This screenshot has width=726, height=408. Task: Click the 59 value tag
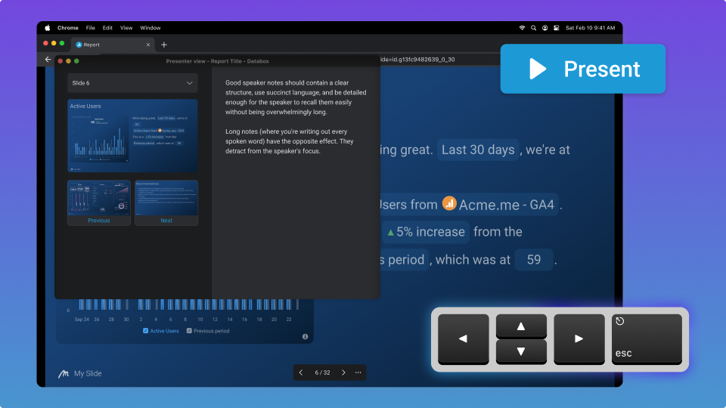tap(534, 259)
